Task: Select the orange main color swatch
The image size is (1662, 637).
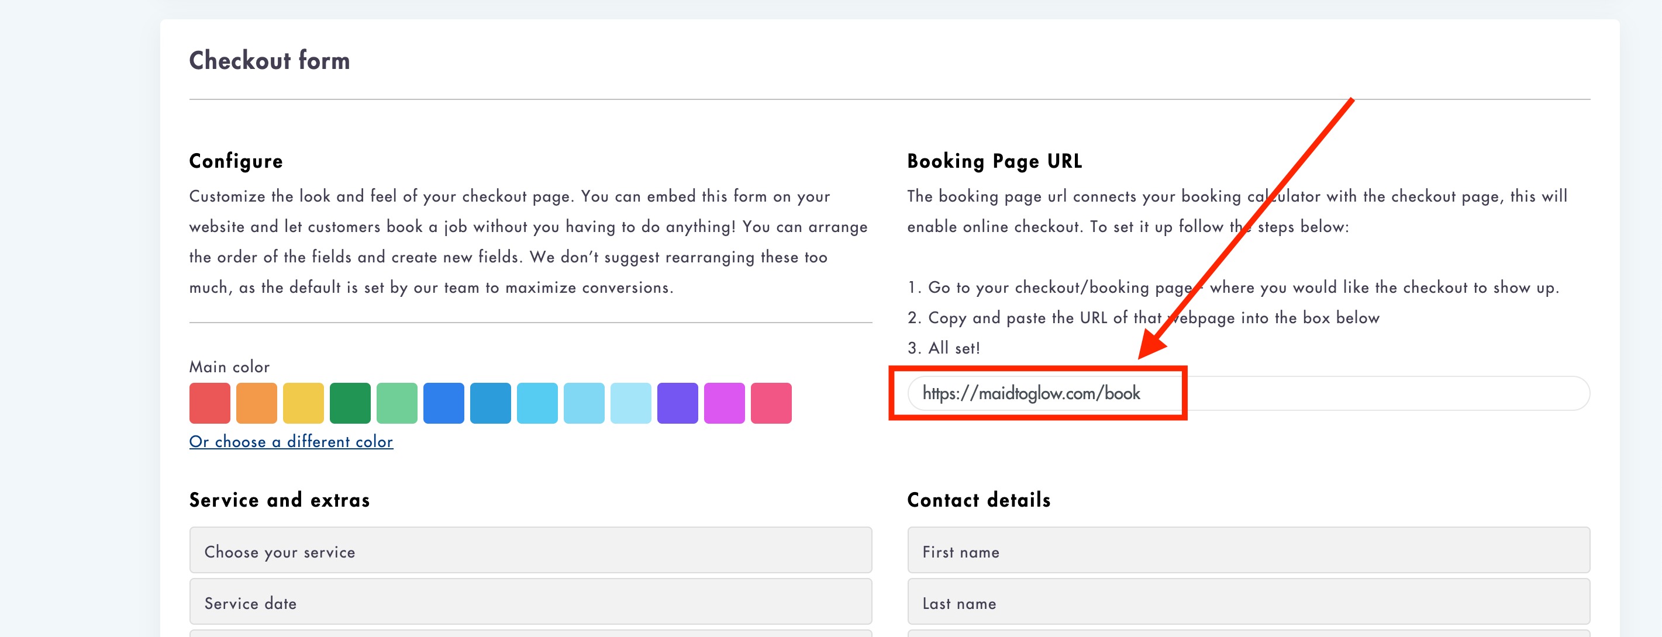Action: [256, 403]
